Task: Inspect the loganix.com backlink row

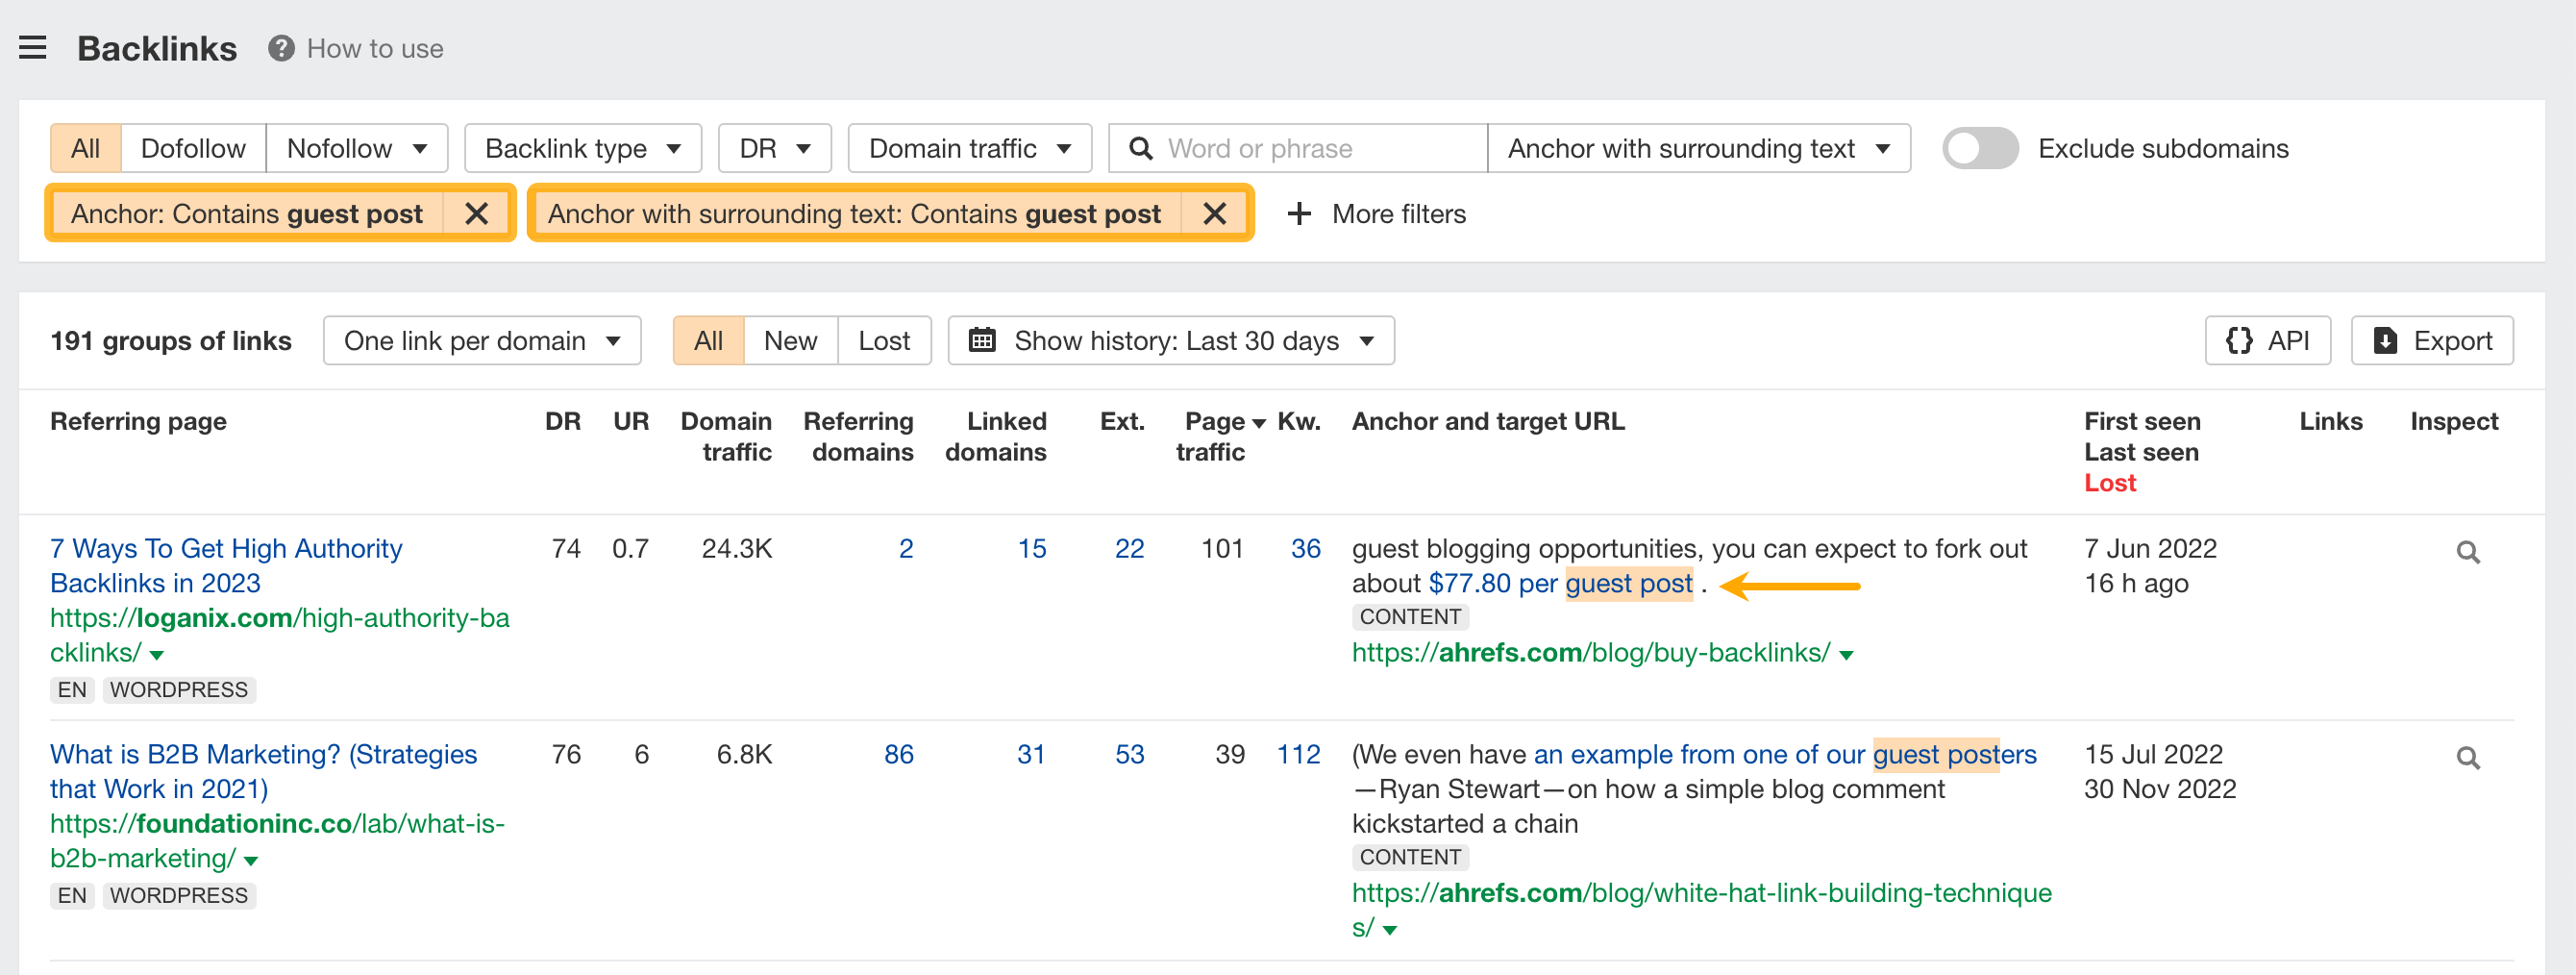Action: 2468,552
